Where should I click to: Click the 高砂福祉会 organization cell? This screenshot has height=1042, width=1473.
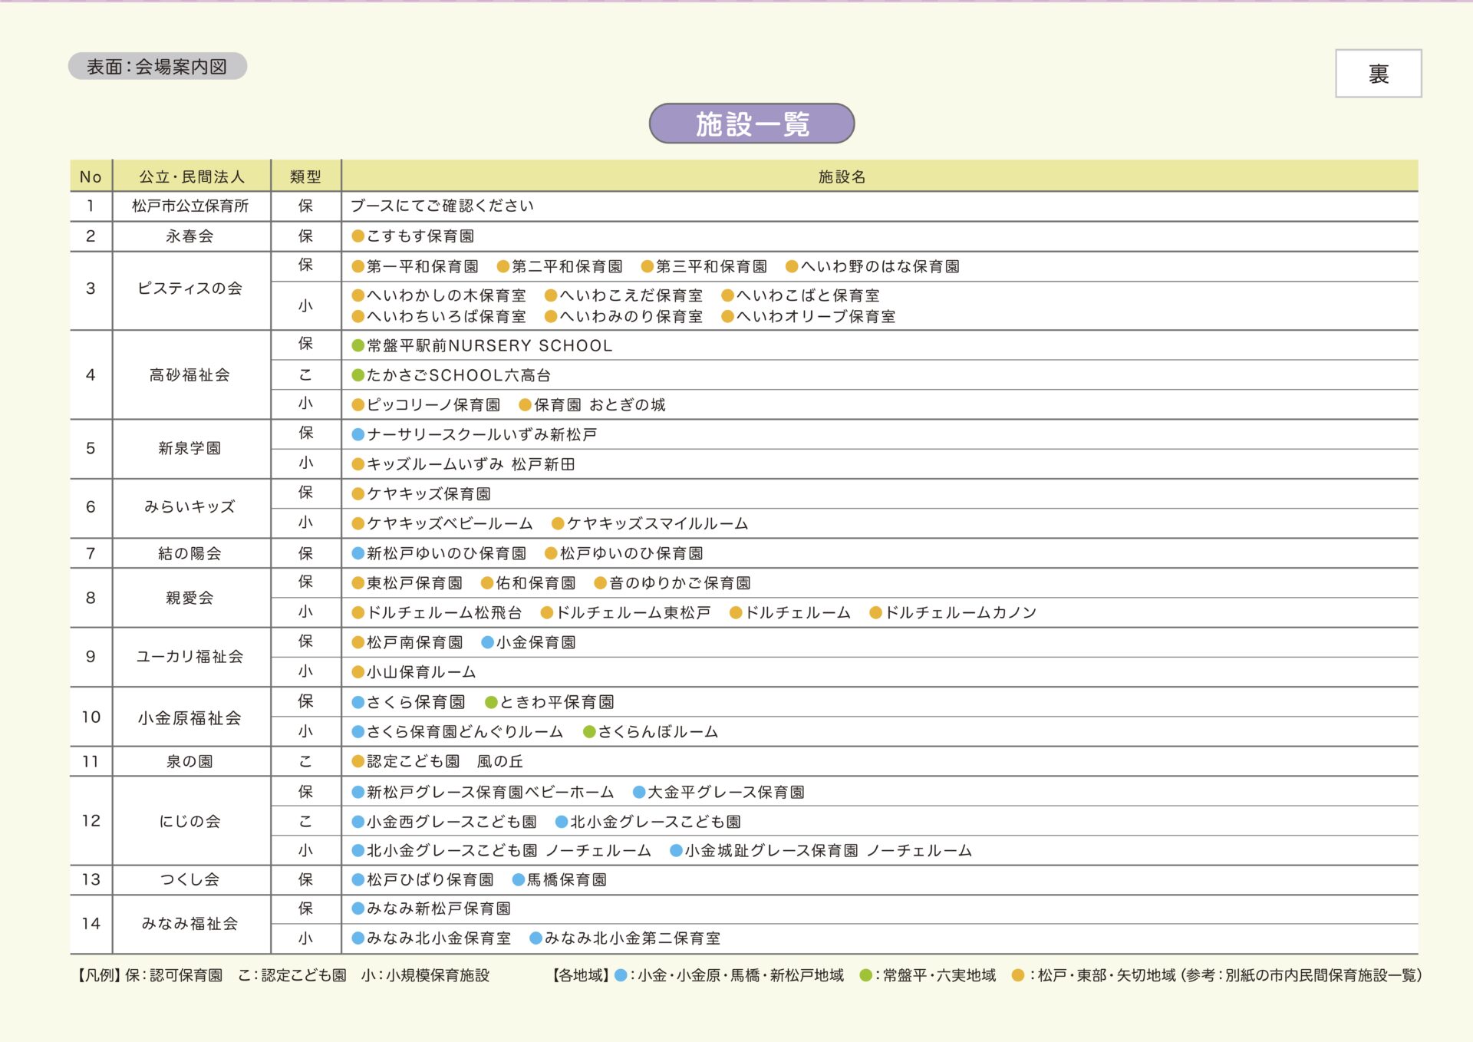pos(189,374)
